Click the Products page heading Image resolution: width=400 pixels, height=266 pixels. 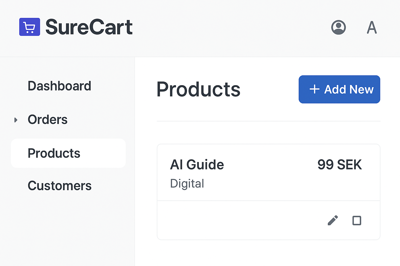tap(198, 89)
